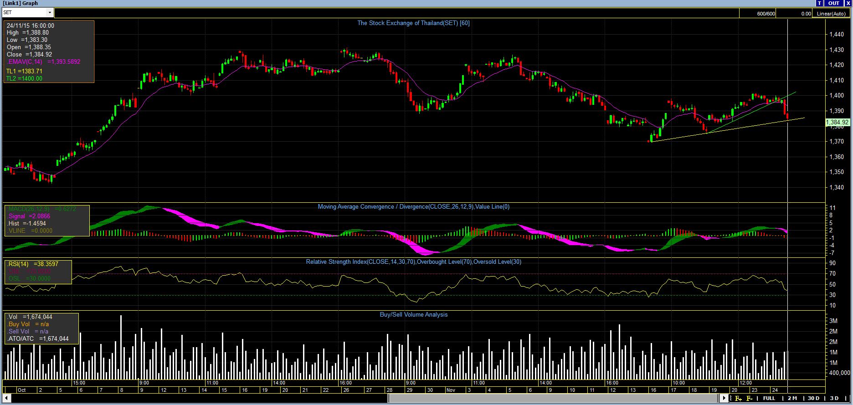Image resolution: width=853 pixels, height=405 pixels.
Task: Click the Close =1,384.92 value in info box
Action: tap(30, 55)
